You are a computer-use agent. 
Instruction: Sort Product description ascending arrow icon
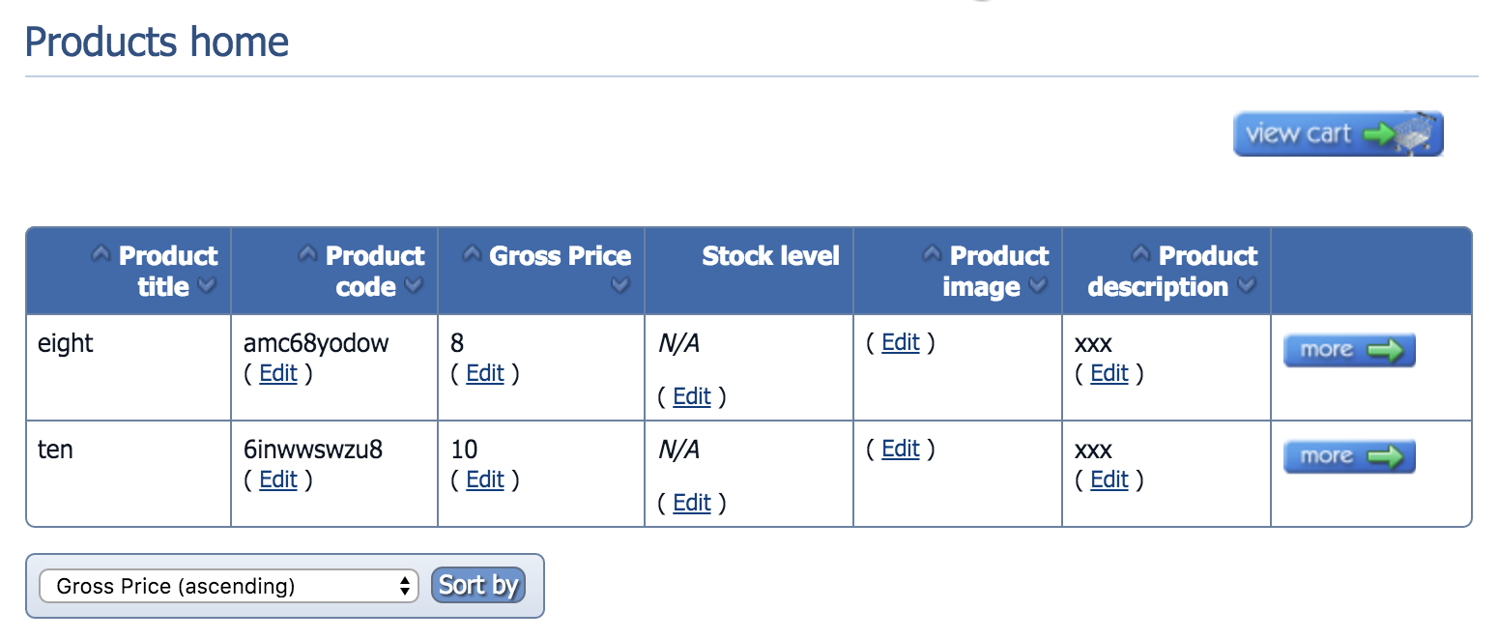pyautogui.click(x=1140, y=255)
